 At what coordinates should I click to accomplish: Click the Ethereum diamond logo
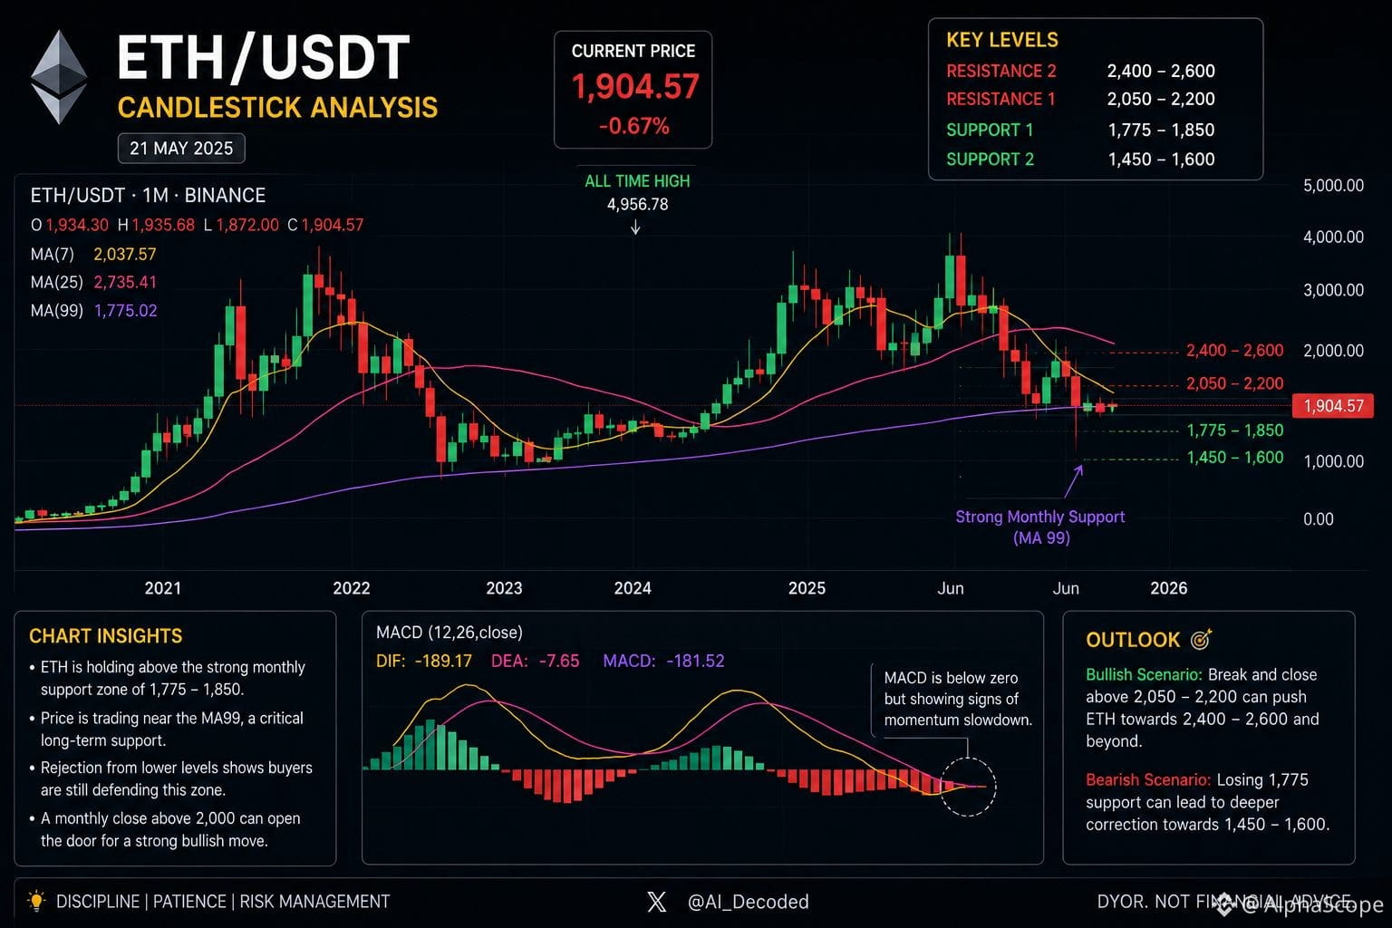tap(59, 78)
